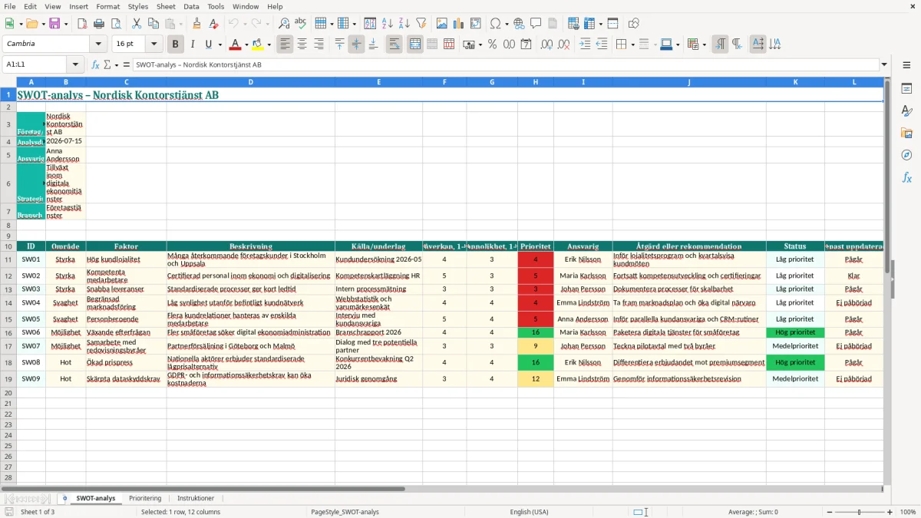Open the sidebar Navigator deck
This screenshot has width=921, height=518.
click(906, 156)
